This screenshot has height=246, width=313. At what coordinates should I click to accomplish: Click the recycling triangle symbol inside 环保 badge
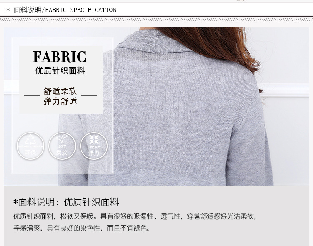point(30,139)
